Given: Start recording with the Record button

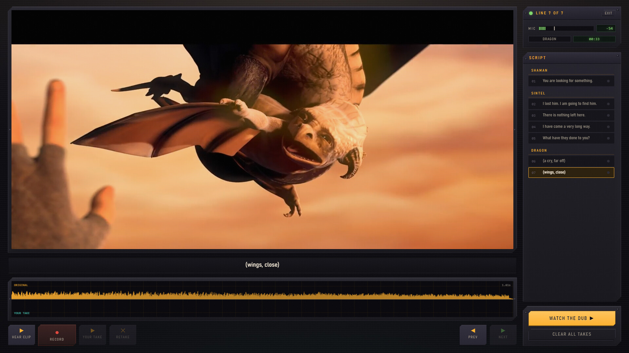Looking at the screenshot, I should (x=57, y=335).
